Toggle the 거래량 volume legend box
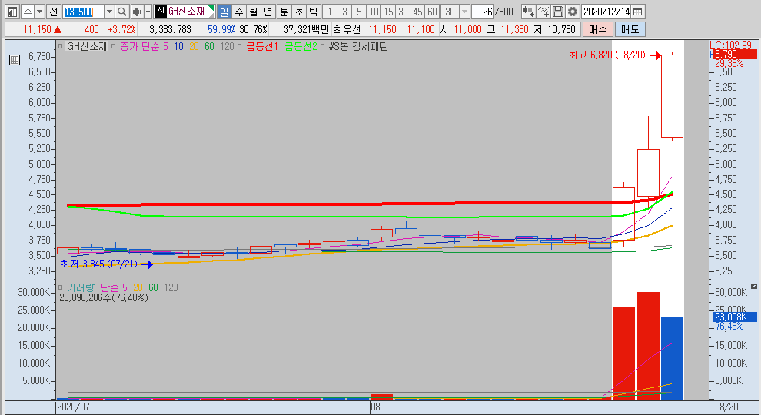The image size is (761, 415). tap(61, 288)
